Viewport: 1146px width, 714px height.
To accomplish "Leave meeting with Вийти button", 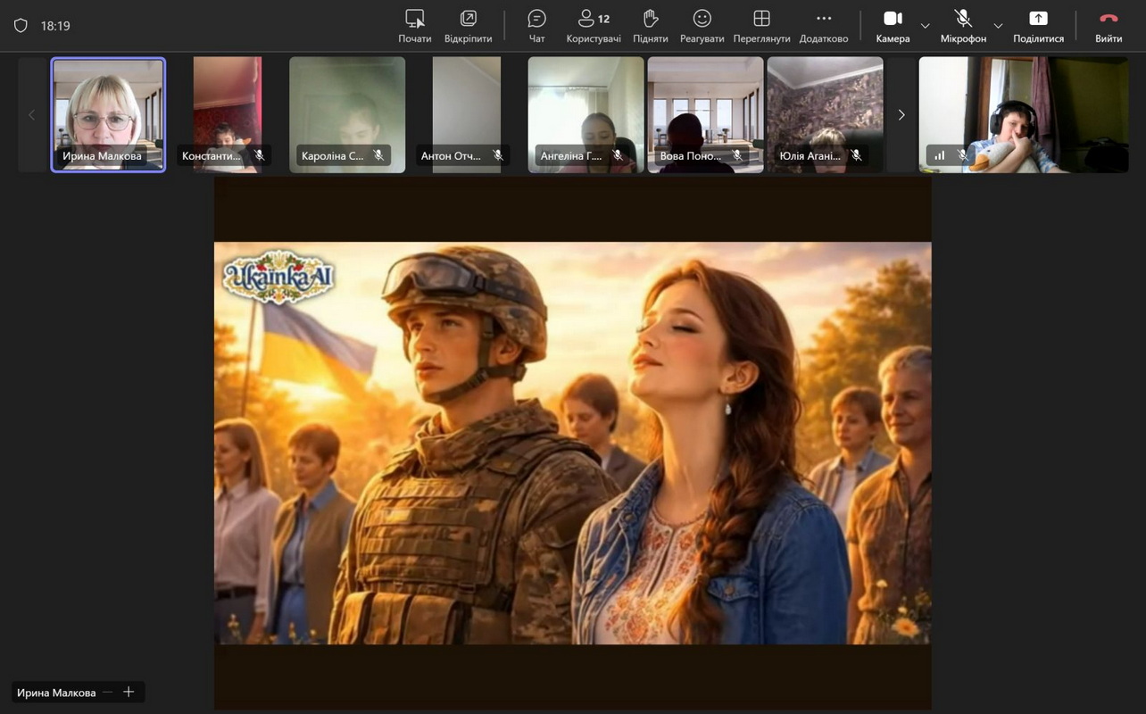I will (1109, 26).
